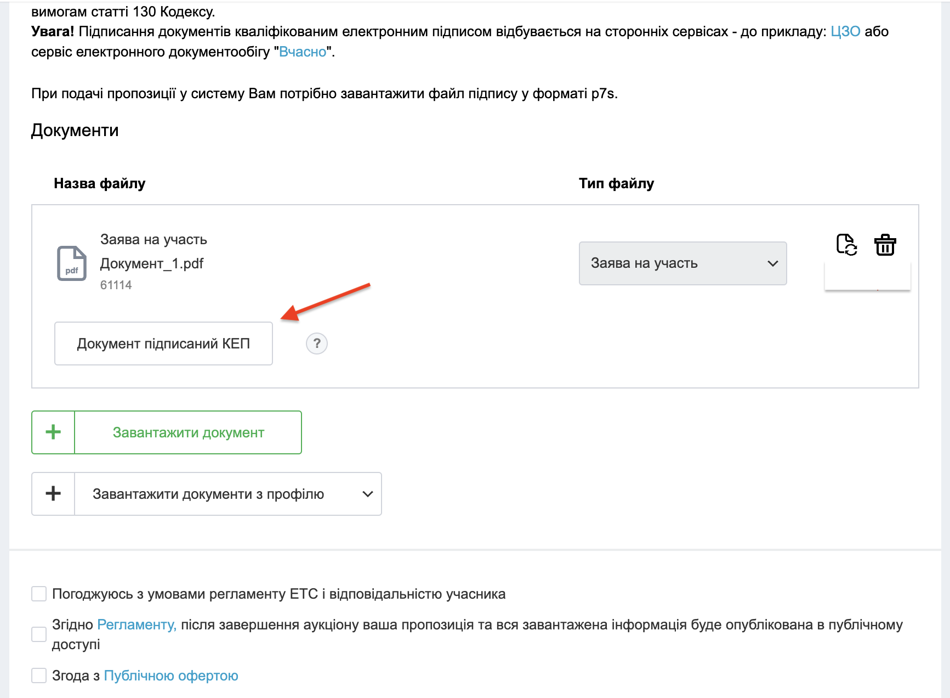Click the PDF file icon
This screenshot has height=698, width=950.
[72, 263]
